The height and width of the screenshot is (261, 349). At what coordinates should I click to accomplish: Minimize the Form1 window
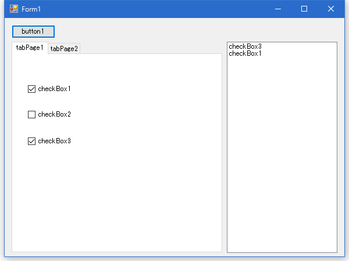277,9
